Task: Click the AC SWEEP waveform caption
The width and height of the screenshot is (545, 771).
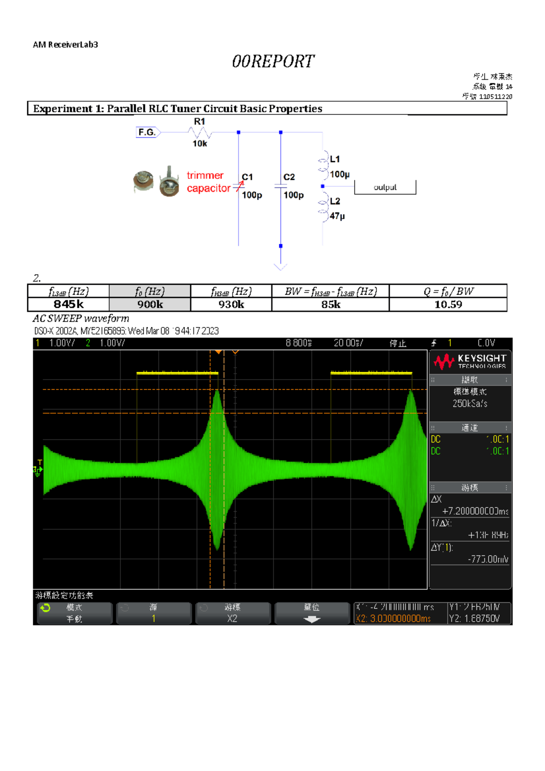Action: [x=81, y=318]
